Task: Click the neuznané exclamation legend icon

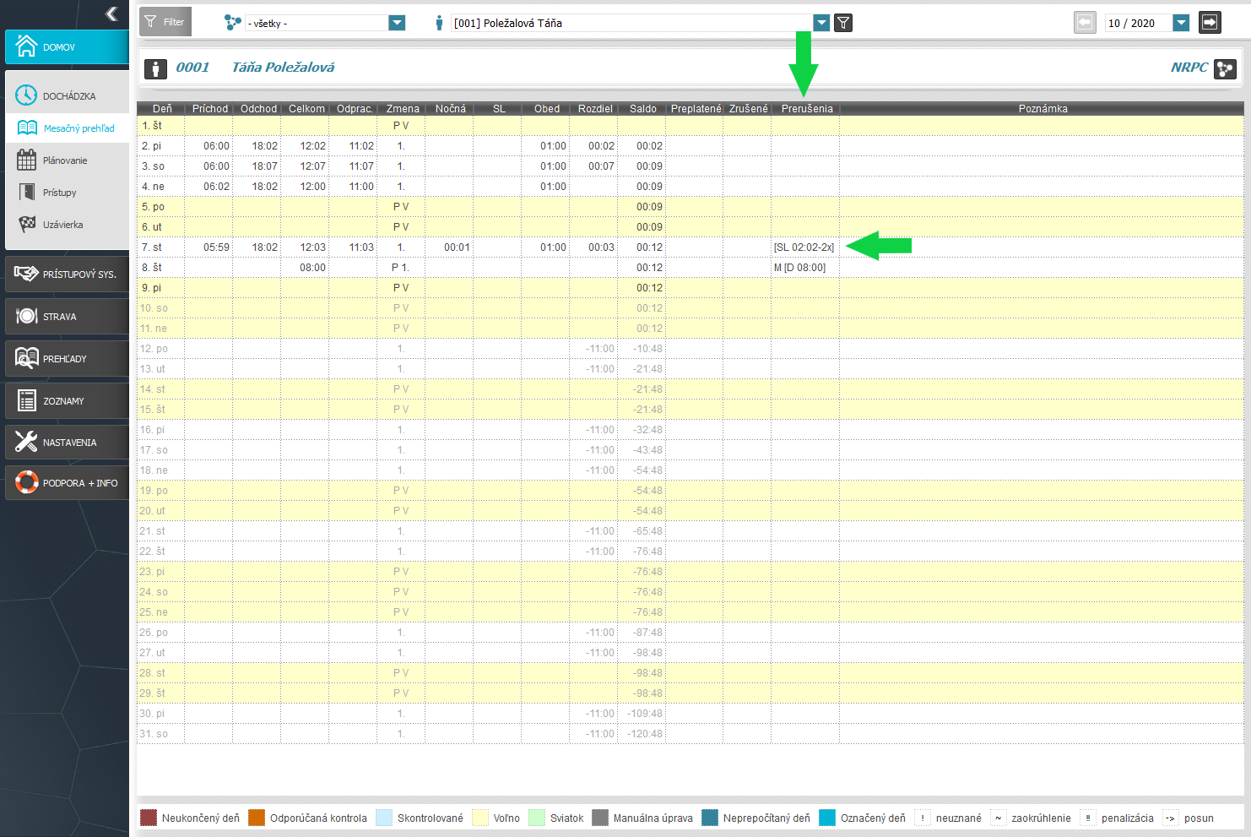Action: [923, 818]
